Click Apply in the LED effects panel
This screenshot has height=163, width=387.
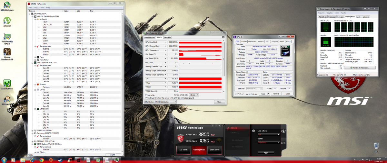[x=266, y=153]
